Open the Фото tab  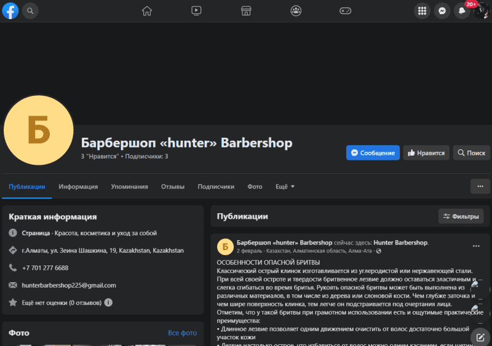tap(255, 187)
